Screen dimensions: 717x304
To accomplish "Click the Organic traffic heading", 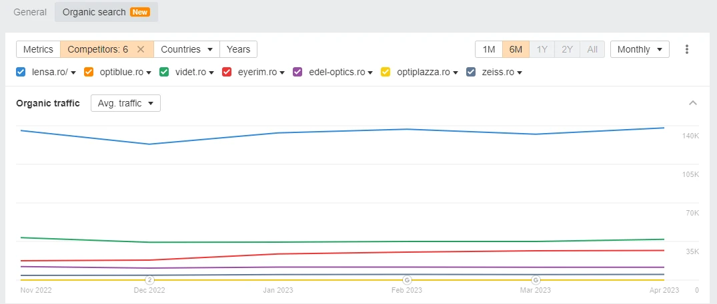I will click(48, 103).
